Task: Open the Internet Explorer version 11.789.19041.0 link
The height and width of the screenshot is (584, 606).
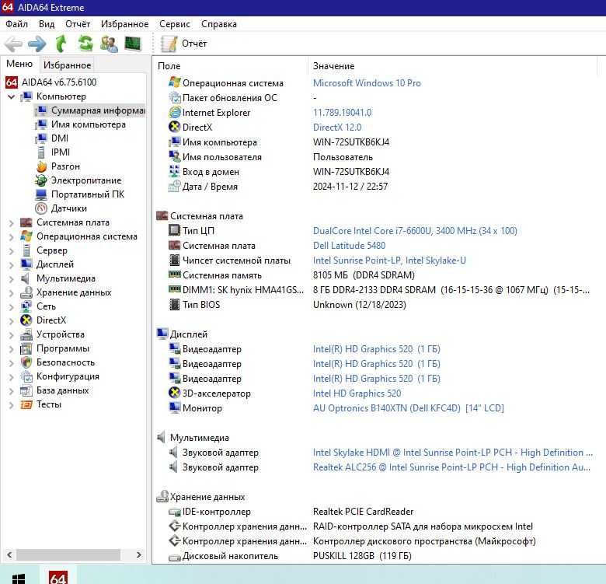Action: click(x=342, y=113)
